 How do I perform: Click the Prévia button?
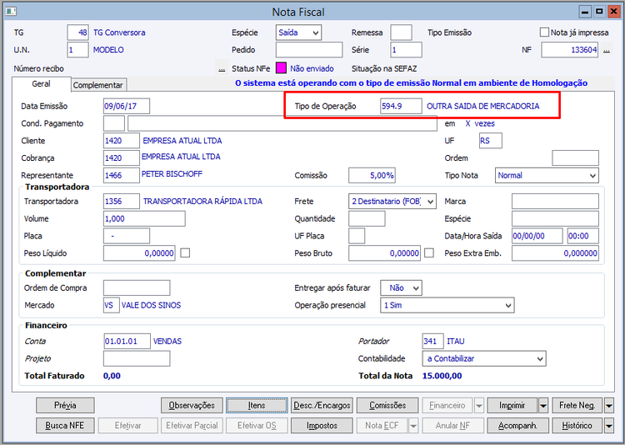[65, 406]
